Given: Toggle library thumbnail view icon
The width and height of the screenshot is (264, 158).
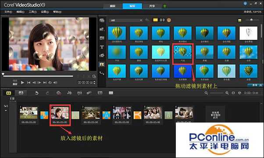Looking at the screenshot, I should pos(240,21).
